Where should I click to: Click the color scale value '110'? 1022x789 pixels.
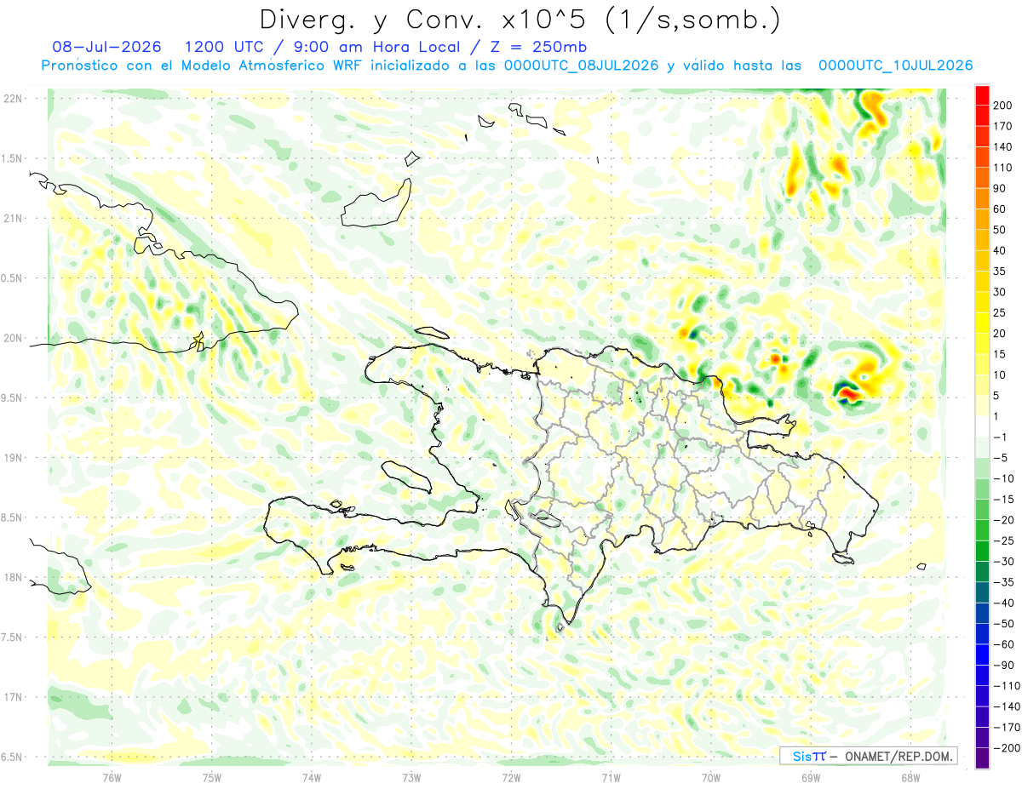pos(1004,168)
